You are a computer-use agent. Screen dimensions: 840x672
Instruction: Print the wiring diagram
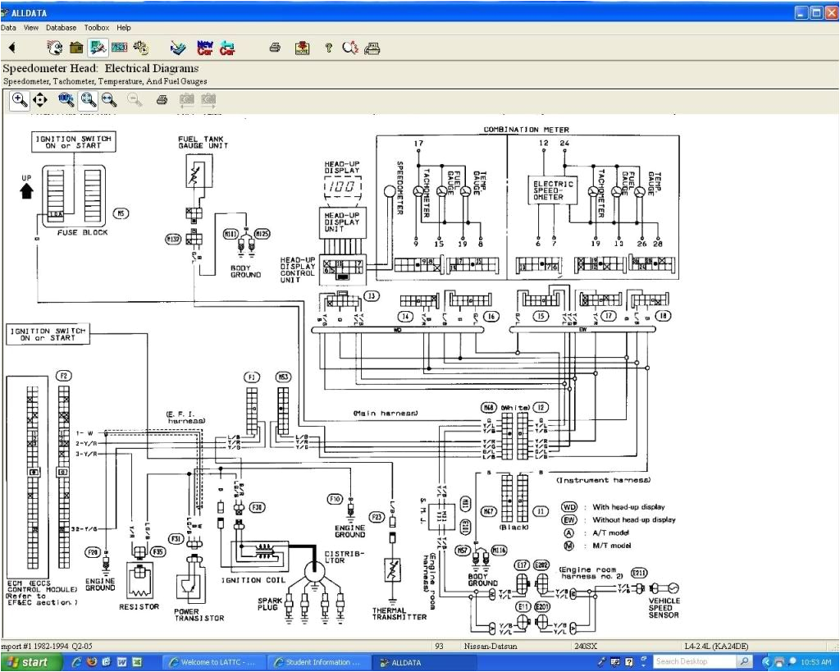coord(162,99)
